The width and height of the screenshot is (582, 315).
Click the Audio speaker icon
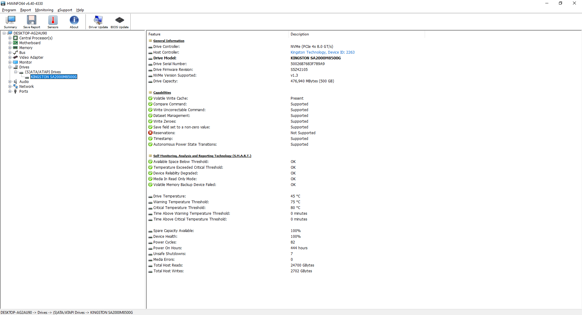(x=15, y=82)
